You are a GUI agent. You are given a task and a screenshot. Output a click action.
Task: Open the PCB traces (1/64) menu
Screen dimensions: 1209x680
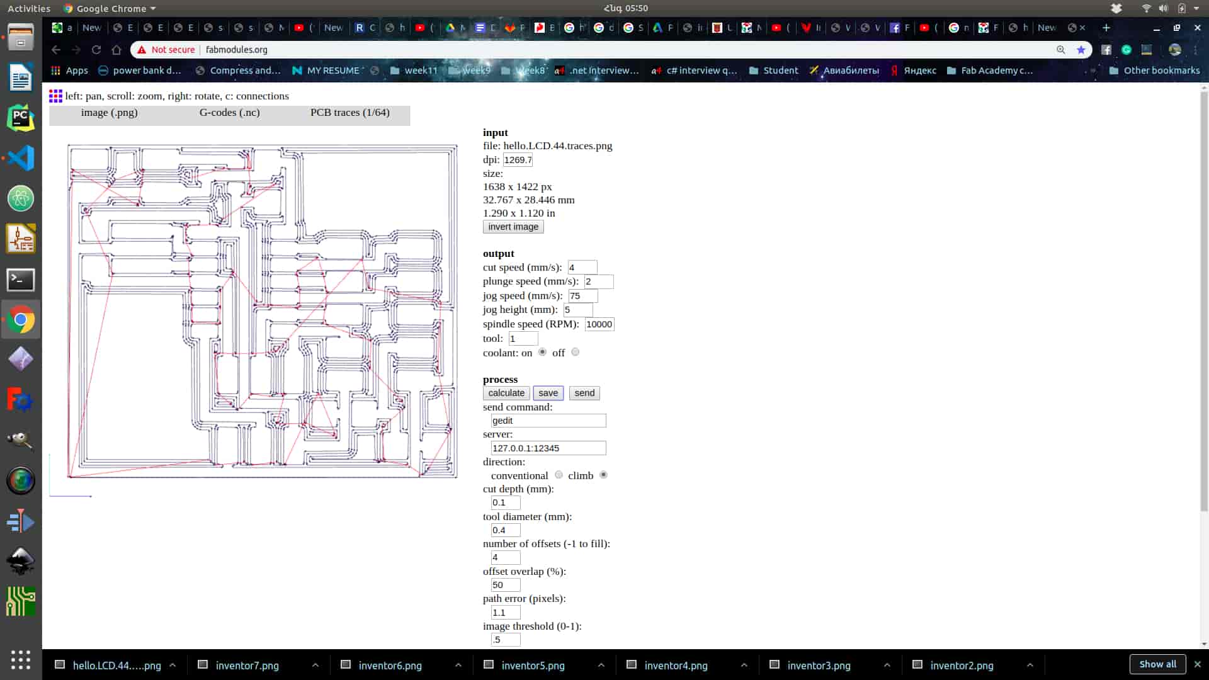point(349,113)
